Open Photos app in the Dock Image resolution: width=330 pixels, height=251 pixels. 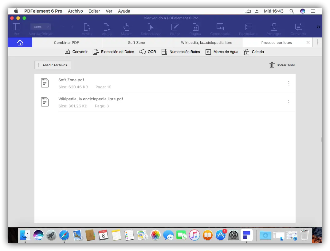tap(155, 235)
